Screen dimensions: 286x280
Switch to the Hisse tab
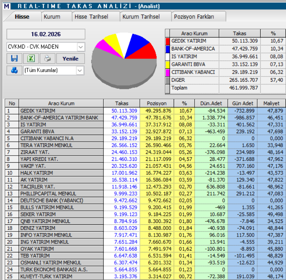(22, 17)
